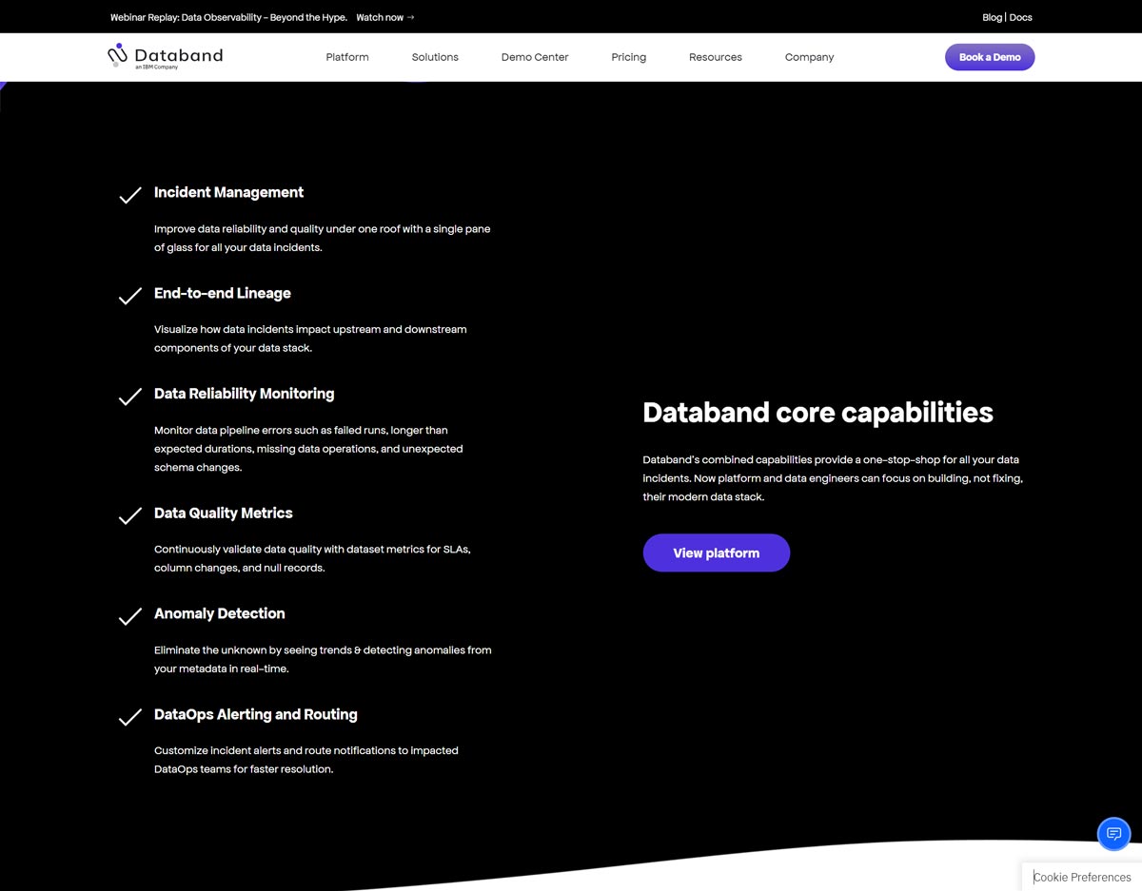Click the 'Monitor data pipeline errors' description
The width and height of the screenshot is (1142, 891).
click(x=308, y=449)
